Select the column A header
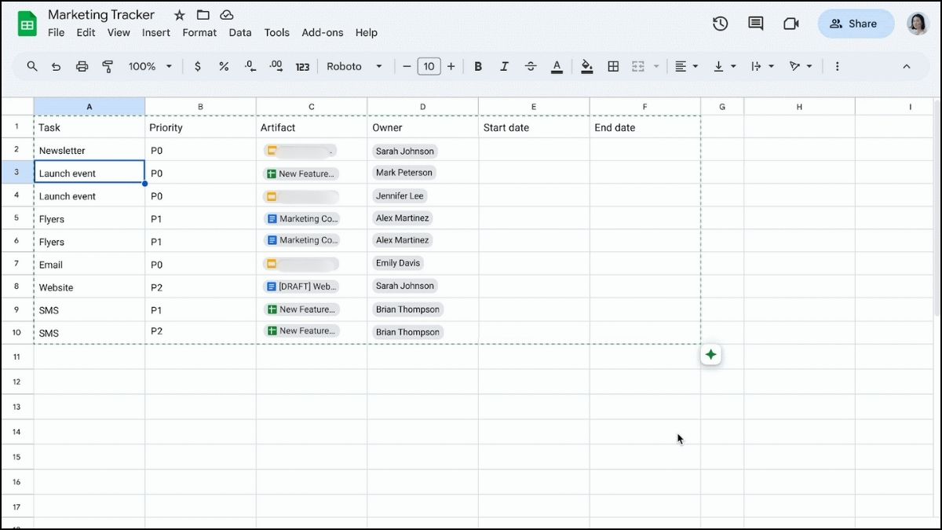The width and height of the screenshot is (942, 530). pos(89,106)
